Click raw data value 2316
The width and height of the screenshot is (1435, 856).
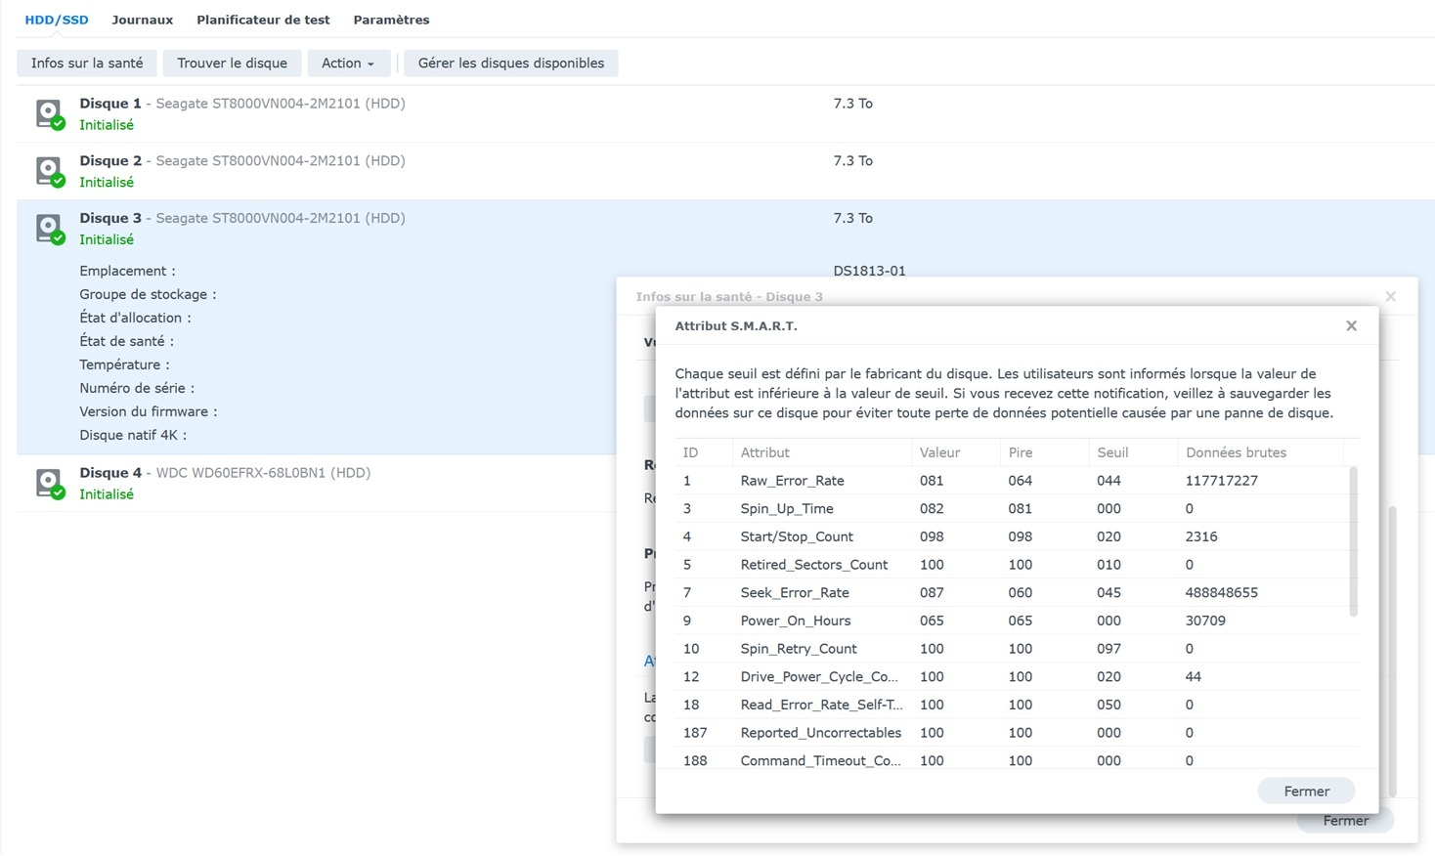pos(1201,536)
